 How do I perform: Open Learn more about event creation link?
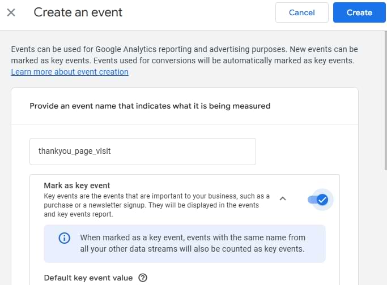tap(70, 72)
